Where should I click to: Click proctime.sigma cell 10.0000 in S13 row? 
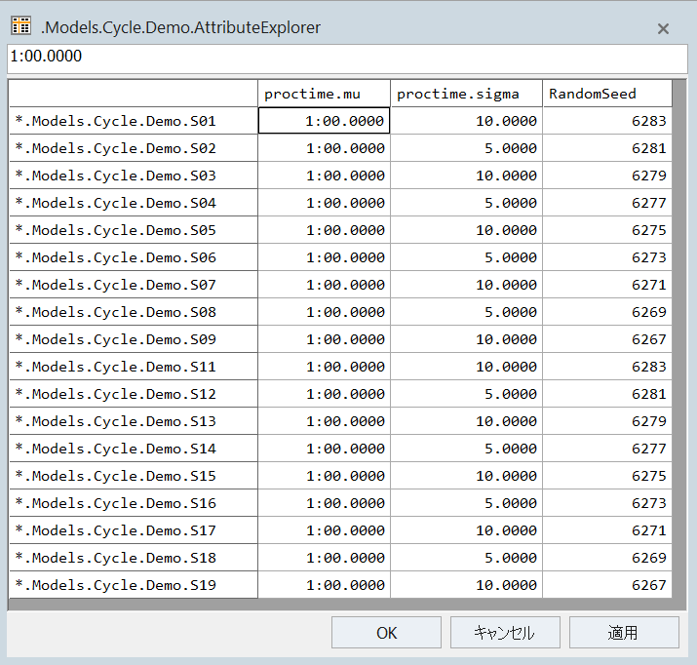pyautogui.click(x=466, y=421)
